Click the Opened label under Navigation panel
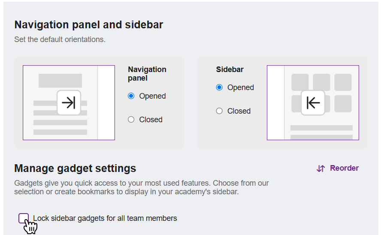Viewport: 381px width, 235px height. pos(152,96)
